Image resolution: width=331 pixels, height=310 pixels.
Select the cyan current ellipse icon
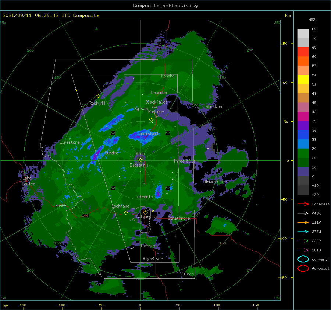(x=303, y=259)
